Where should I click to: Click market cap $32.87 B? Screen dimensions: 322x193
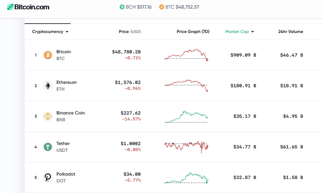pyautogui.click(x=245, y=178)
